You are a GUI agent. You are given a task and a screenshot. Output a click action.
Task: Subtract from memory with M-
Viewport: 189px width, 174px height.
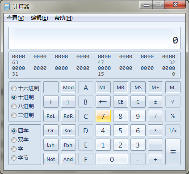coord(173,87)
